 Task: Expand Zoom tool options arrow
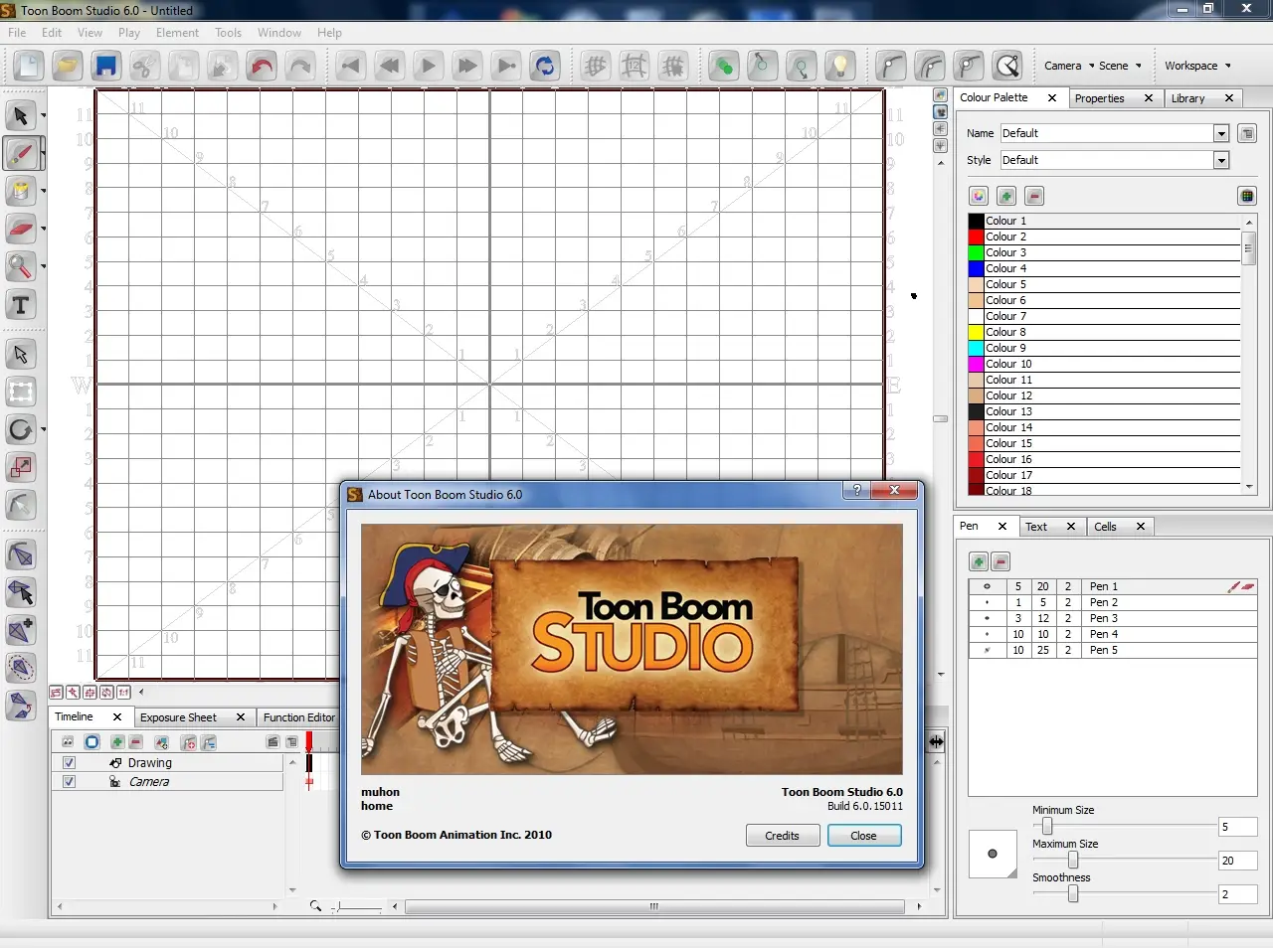point(43,266)
